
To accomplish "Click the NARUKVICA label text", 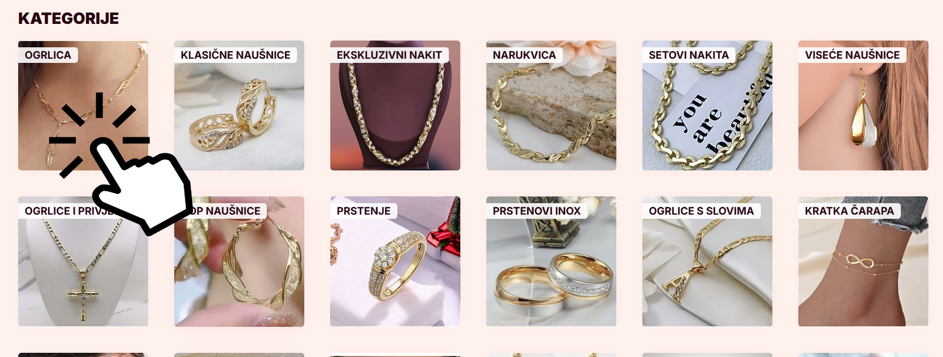I will 524,55.
